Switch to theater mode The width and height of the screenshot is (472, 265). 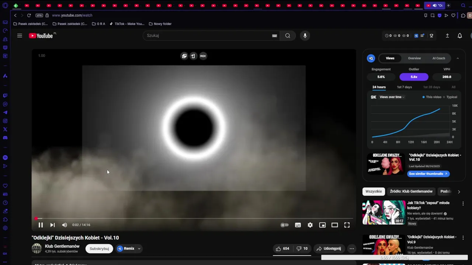coord(334,225)
